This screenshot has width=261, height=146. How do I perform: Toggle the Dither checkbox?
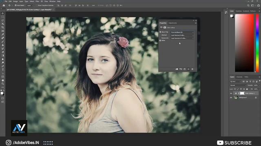point(160,41)
